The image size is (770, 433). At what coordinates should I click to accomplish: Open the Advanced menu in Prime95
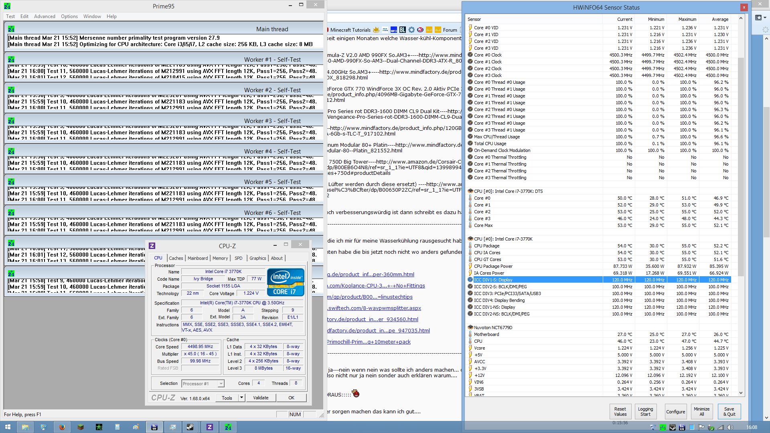pos(45,16)
